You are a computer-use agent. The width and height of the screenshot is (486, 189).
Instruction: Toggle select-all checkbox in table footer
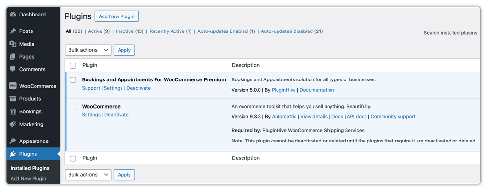coord(73,158)
